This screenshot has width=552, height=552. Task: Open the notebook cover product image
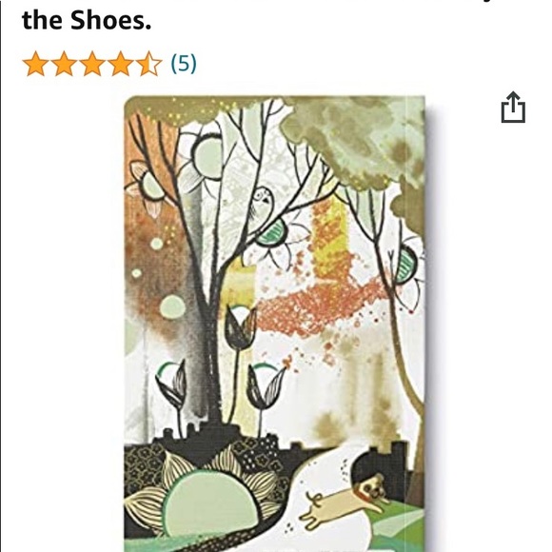point(275,324)
